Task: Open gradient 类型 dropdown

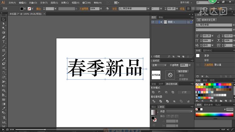Action: coord(179,111)
